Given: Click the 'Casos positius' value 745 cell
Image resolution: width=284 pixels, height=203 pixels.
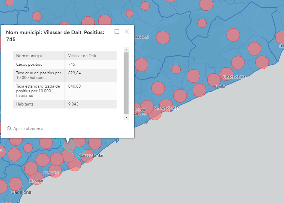Looking at the screenshot, I should tap(91, 64).
